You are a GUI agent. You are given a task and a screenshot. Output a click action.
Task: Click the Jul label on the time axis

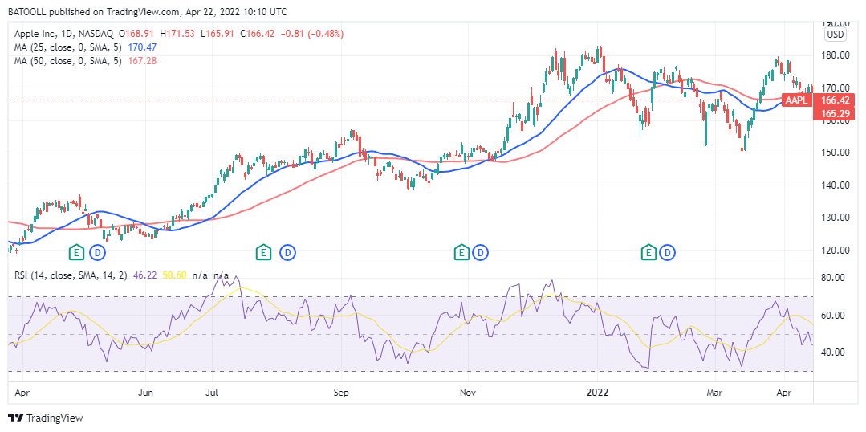[213, 393]
